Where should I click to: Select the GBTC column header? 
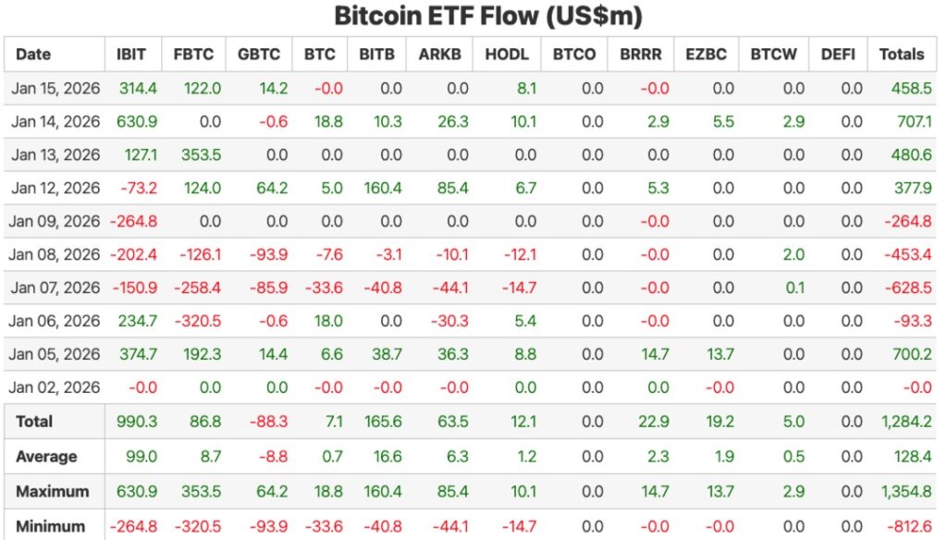tap(258, 54)
